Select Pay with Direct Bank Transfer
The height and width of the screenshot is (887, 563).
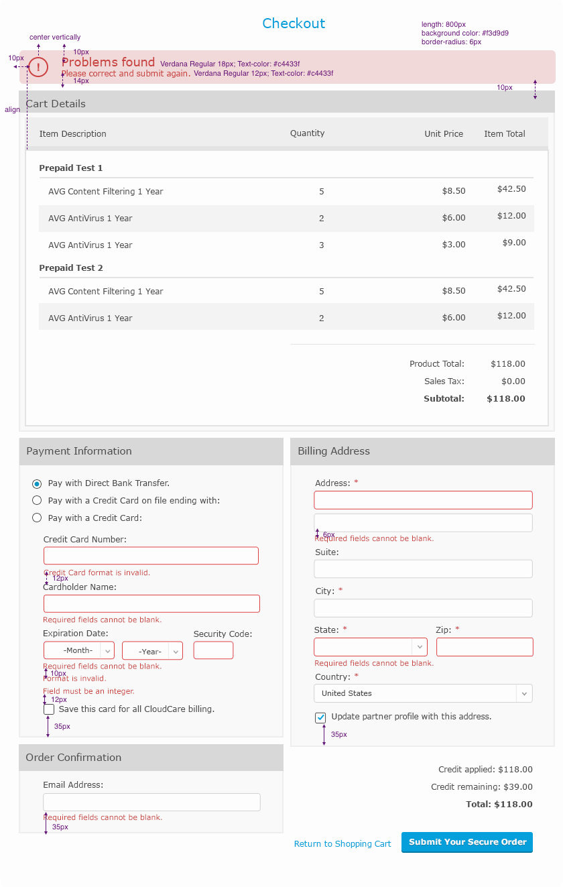(37, 483)
